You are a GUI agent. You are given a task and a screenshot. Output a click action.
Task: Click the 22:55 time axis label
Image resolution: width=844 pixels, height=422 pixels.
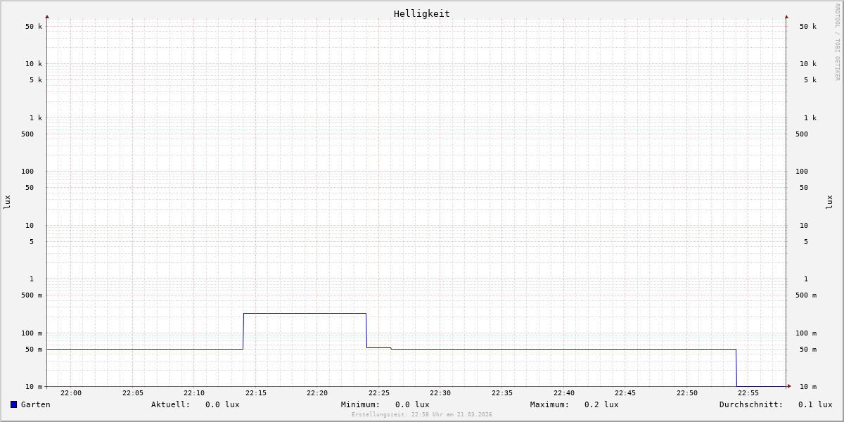[748, 393]
